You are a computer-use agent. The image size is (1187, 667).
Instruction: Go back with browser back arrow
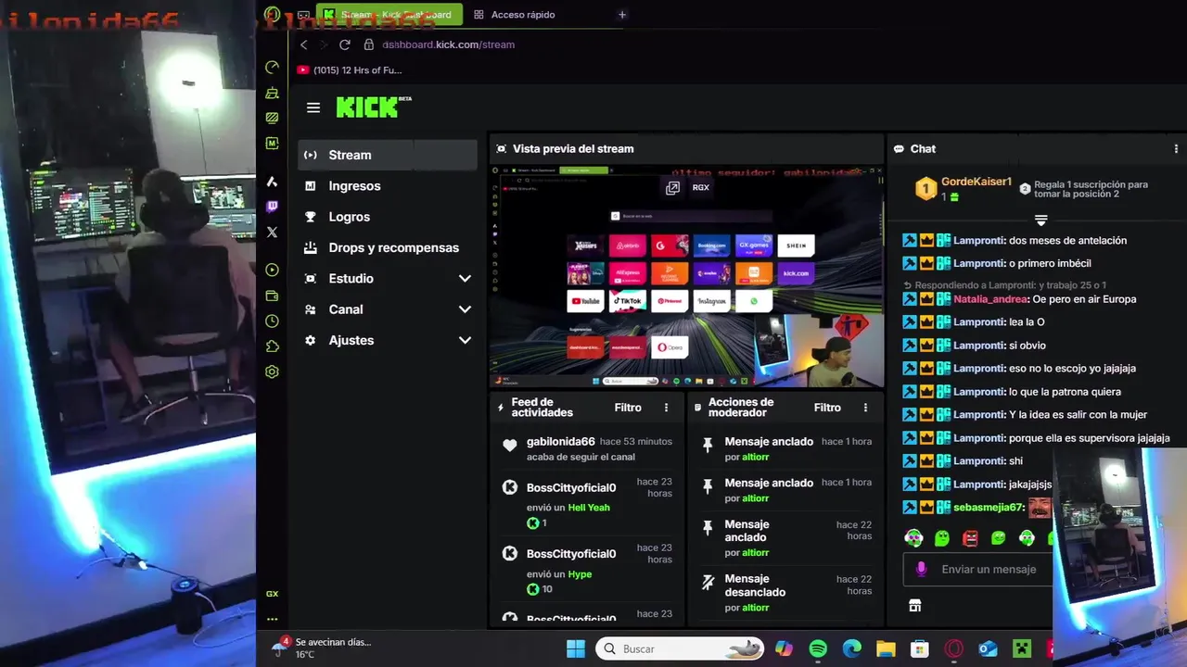304,44
